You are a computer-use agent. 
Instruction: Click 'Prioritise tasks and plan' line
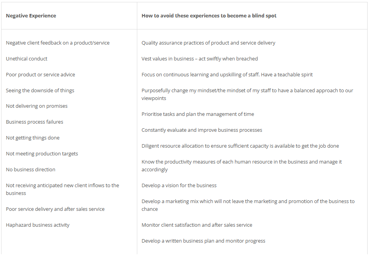point(198,114)
